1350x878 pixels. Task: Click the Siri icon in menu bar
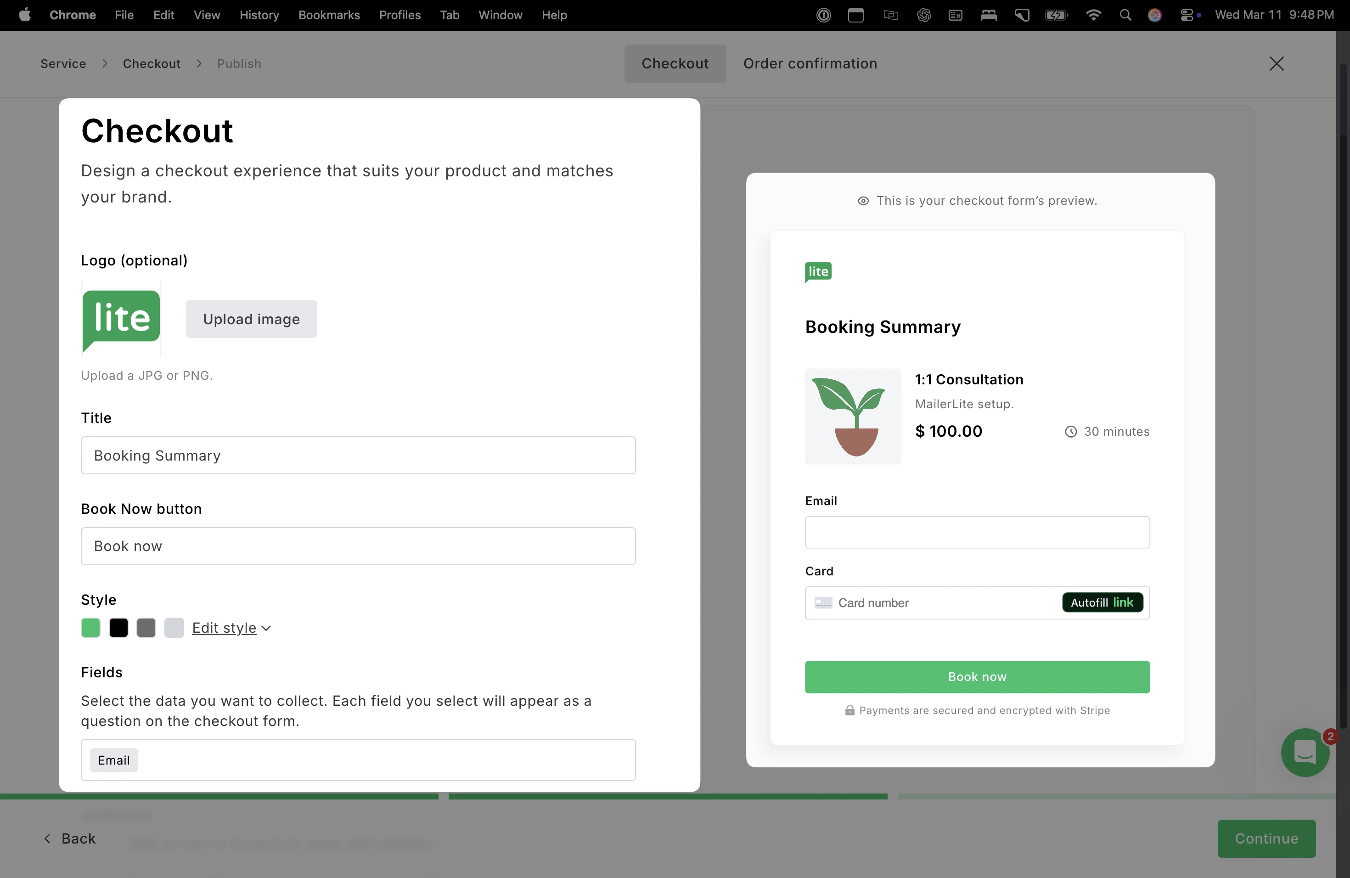pos(1154,15)
